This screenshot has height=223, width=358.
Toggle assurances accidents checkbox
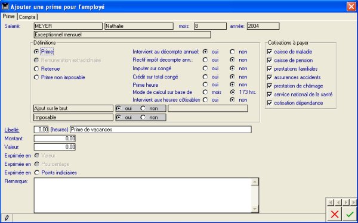click(x=270, y=77)
